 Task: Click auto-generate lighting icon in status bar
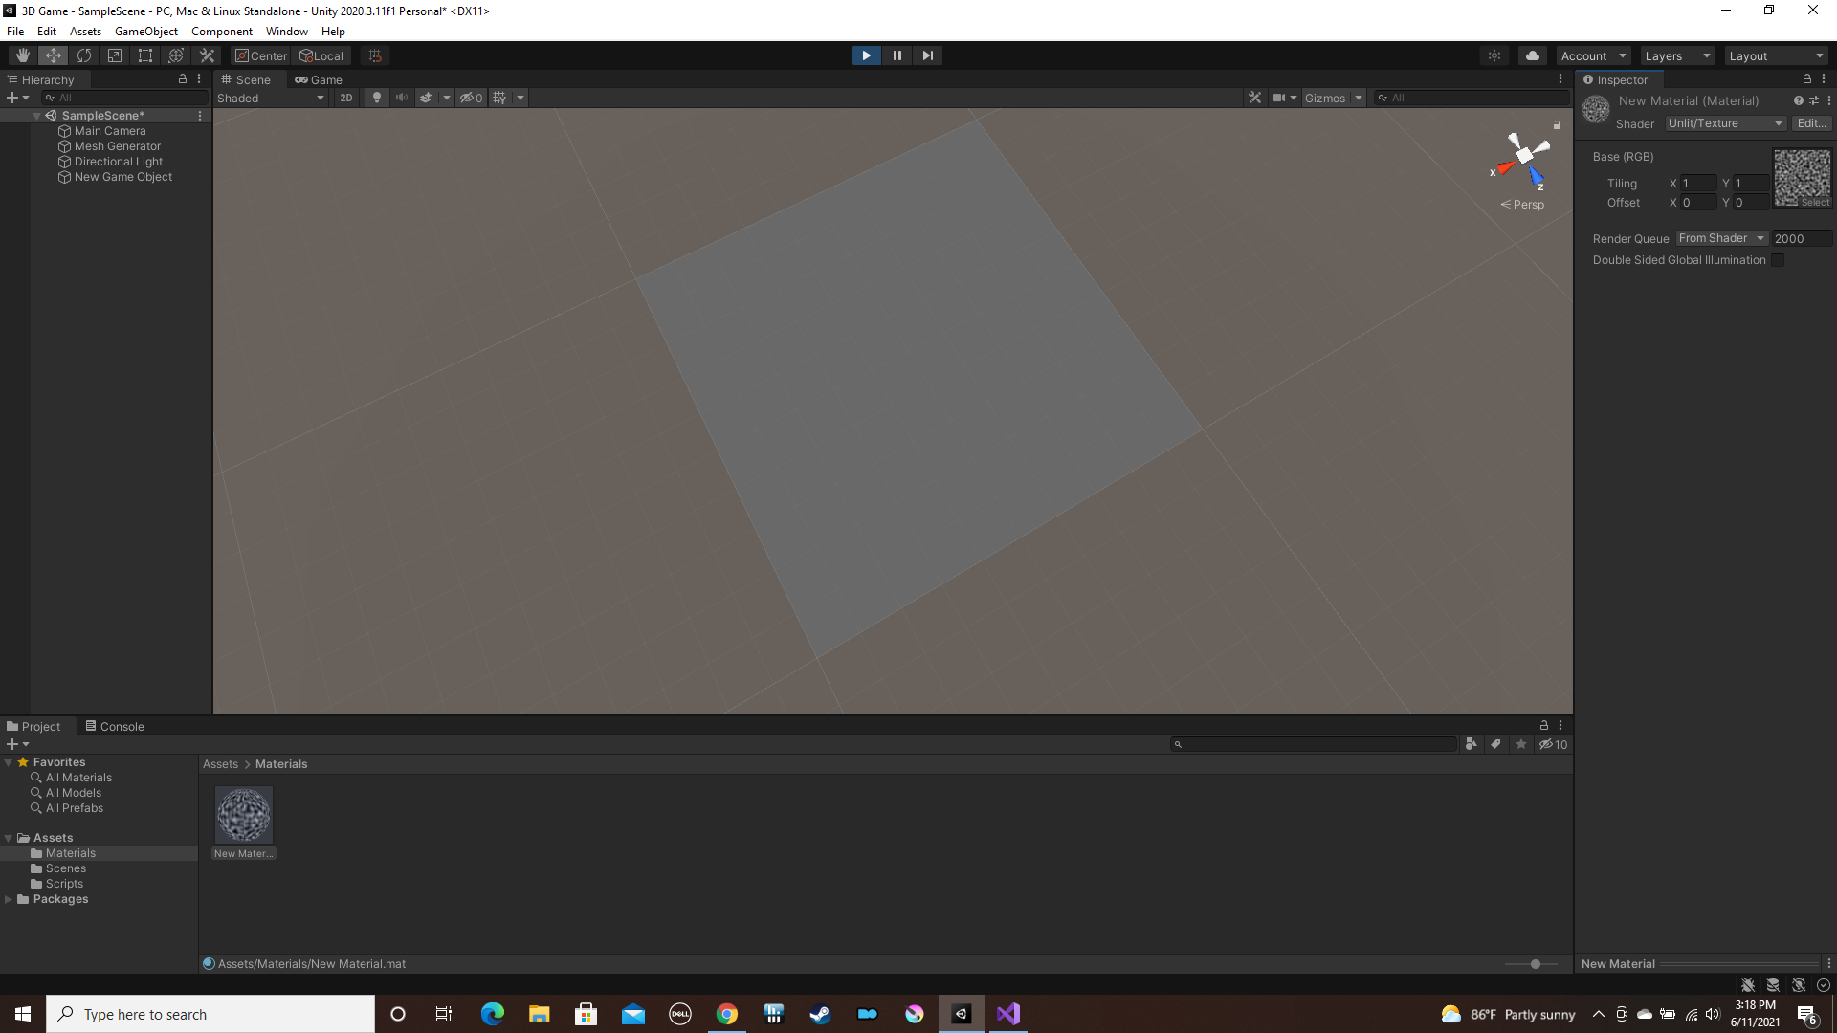[1799, 985]
